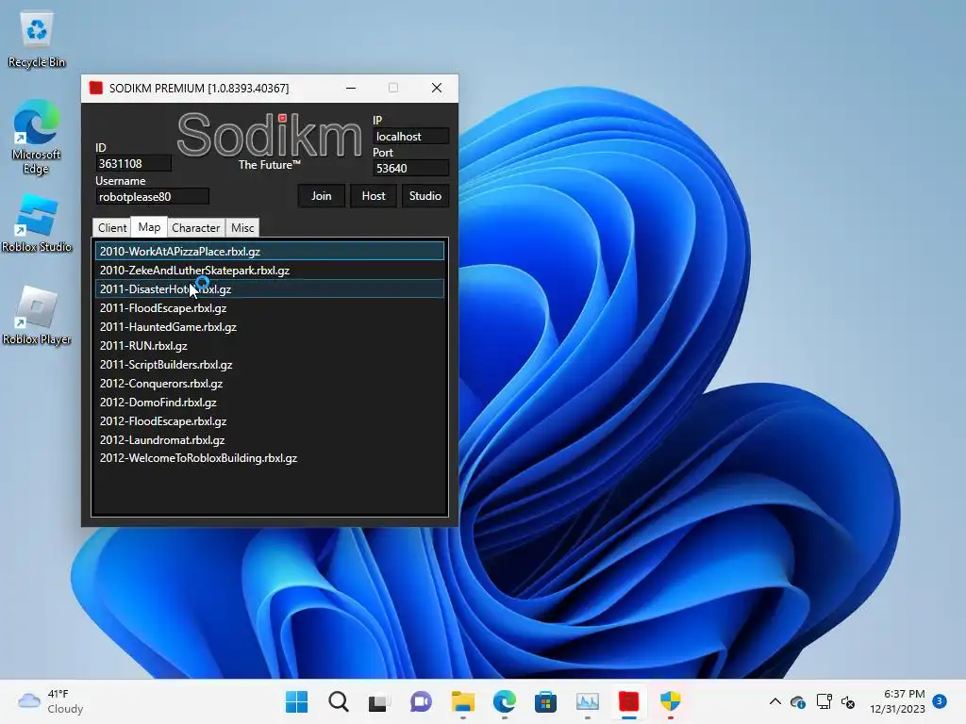Click the Host button
Image resolution: width=966 pixels, height=724 pixels.
click(374, 196)
